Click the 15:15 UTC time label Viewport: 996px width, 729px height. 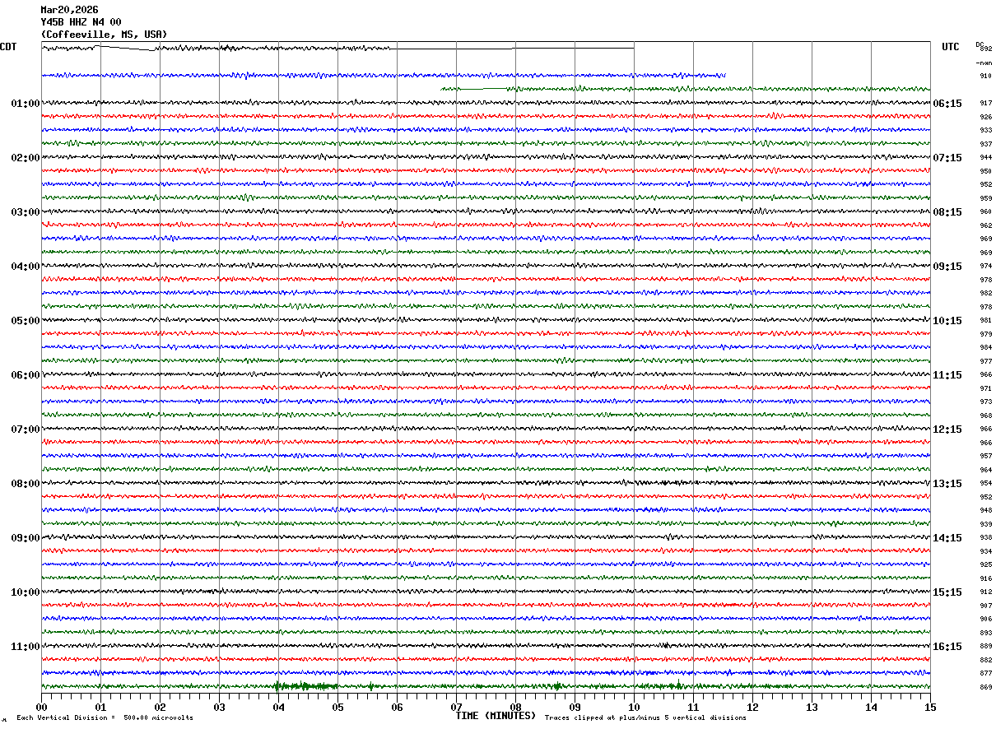947,592
